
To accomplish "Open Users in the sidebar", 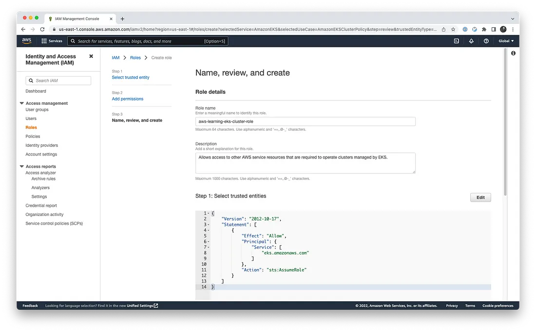I will 31,118.
